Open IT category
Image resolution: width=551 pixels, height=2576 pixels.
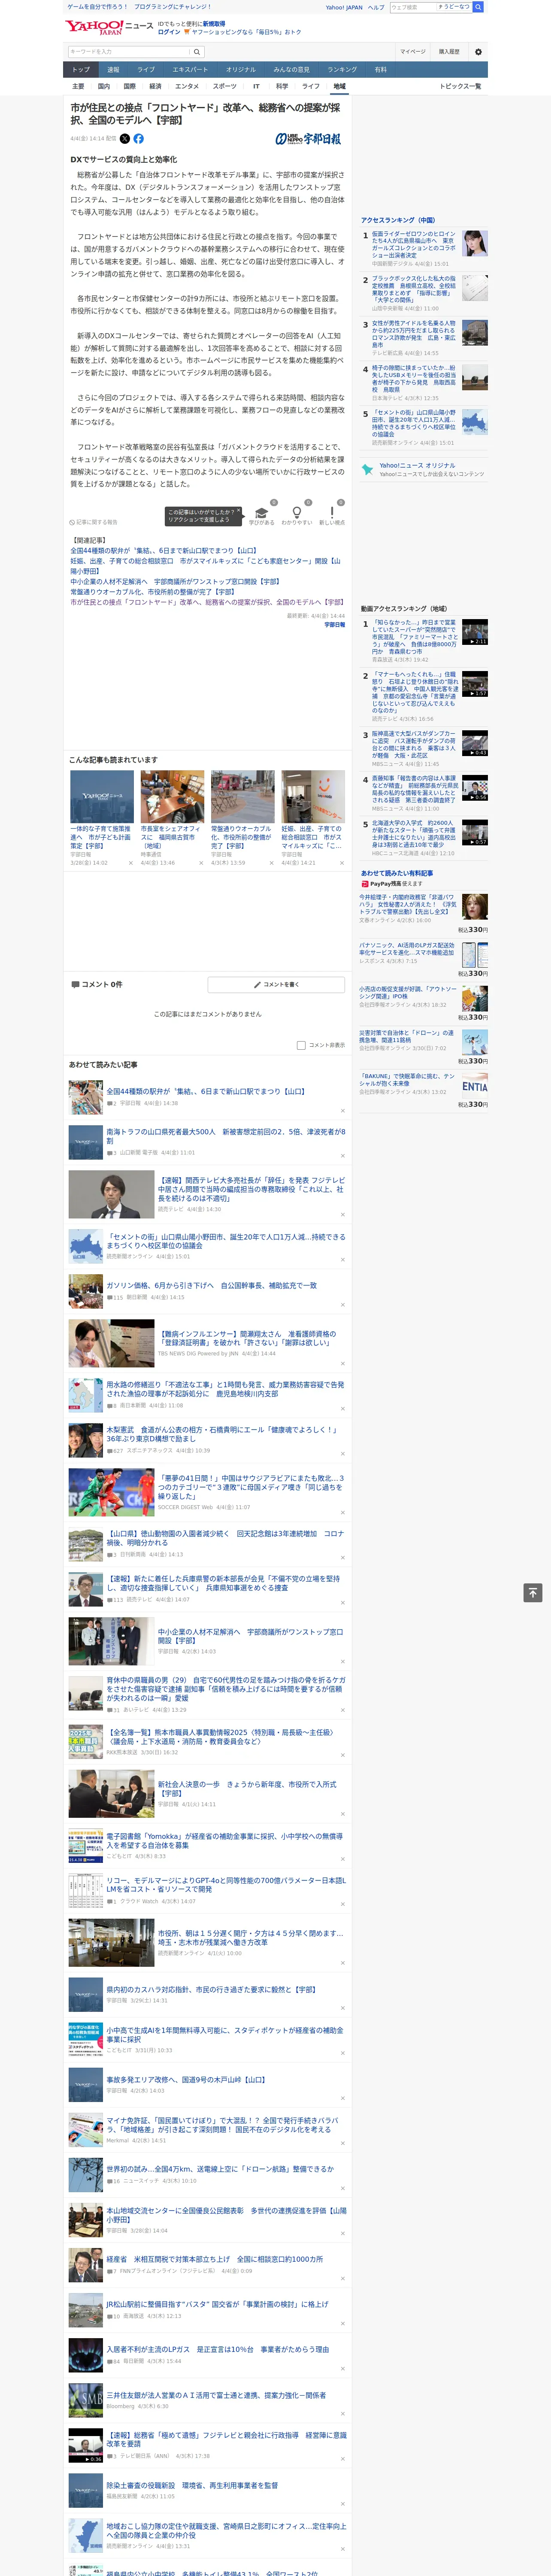pyautogui.click(x=256, y=86)
